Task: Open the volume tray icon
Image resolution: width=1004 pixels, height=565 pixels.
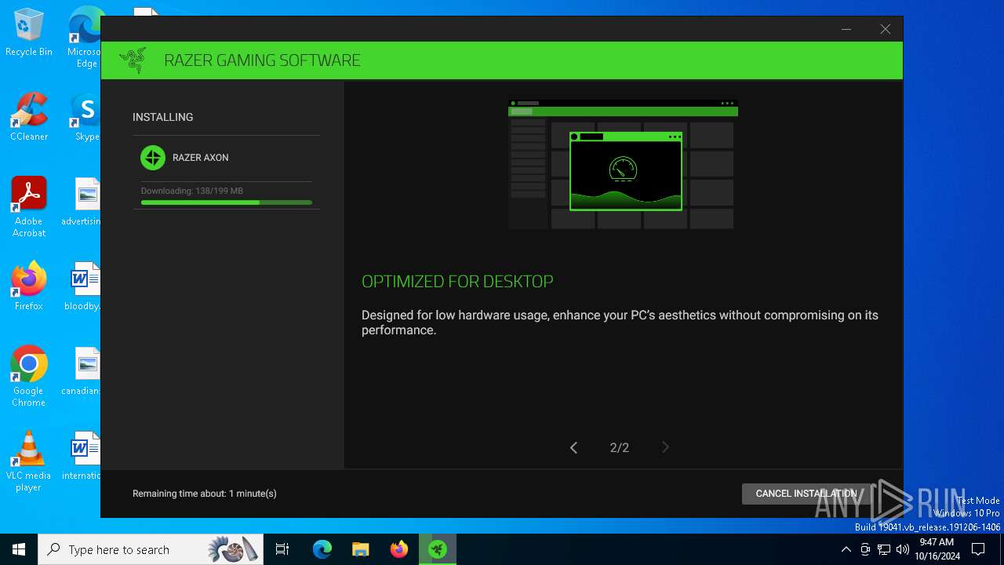Action: tap(903, 549)
